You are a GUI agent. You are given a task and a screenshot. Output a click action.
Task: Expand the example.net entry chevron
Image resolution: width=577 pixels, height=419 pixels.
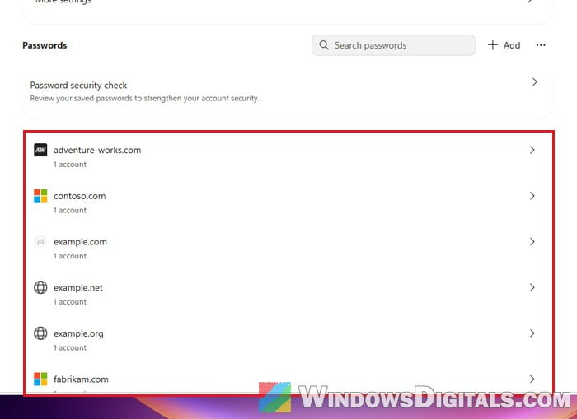pyautogui.click(x=532, y=287)
